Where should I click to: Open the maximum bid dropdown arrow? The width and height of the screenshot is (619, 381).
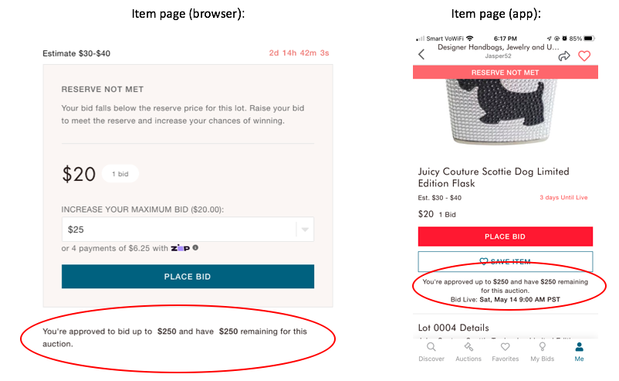pyautogui.click(x=305, y=230)
